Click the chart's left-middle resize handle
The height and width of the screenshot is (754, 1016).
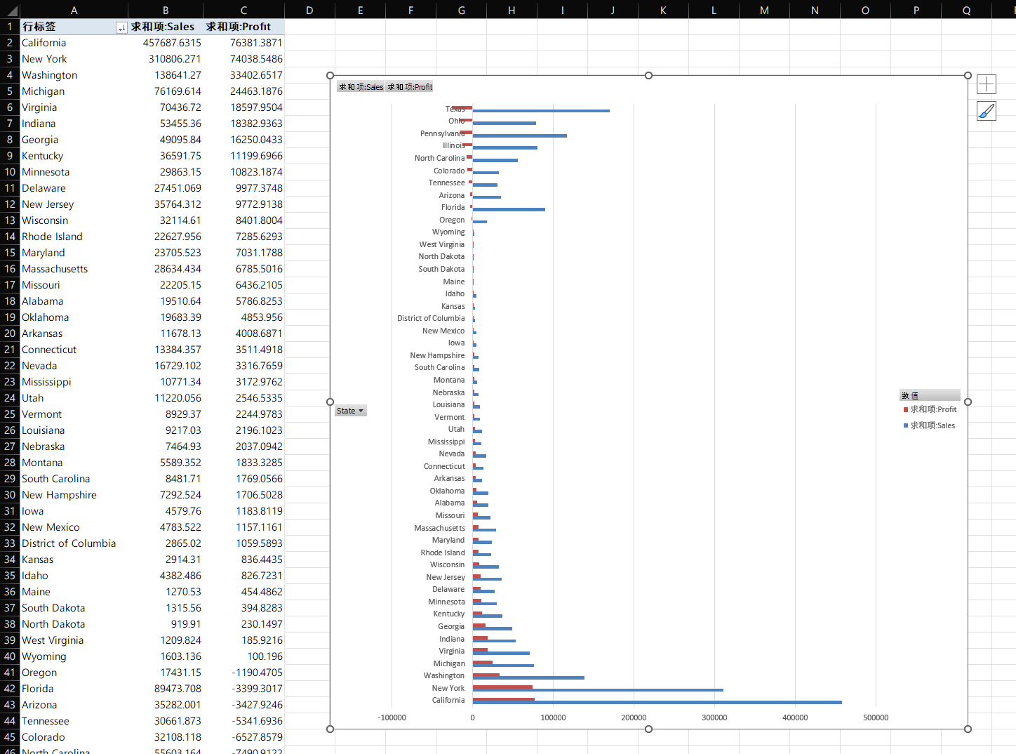330,402
